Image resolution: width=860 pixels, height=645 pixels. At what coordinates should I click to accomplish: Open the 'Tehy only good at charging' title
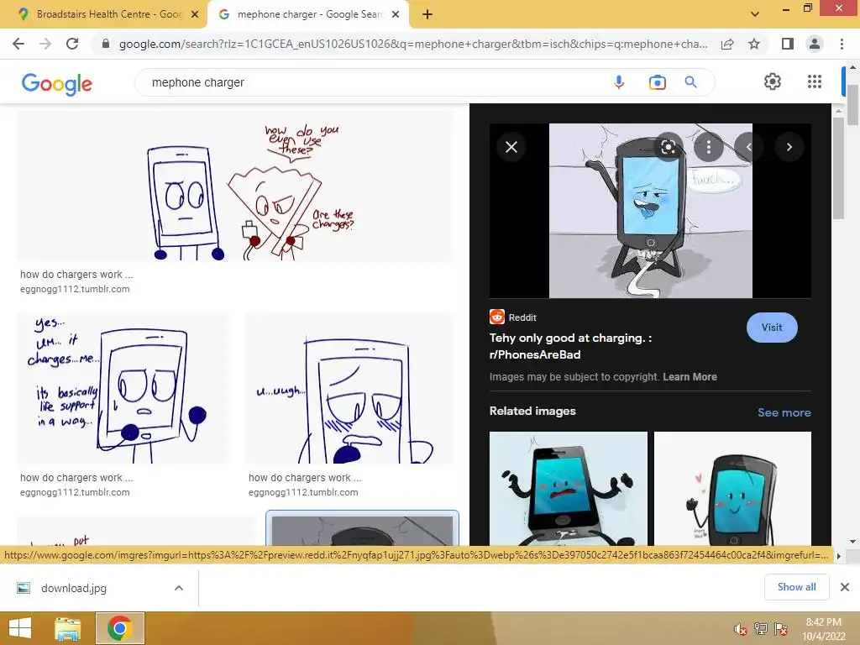[570, 346]
